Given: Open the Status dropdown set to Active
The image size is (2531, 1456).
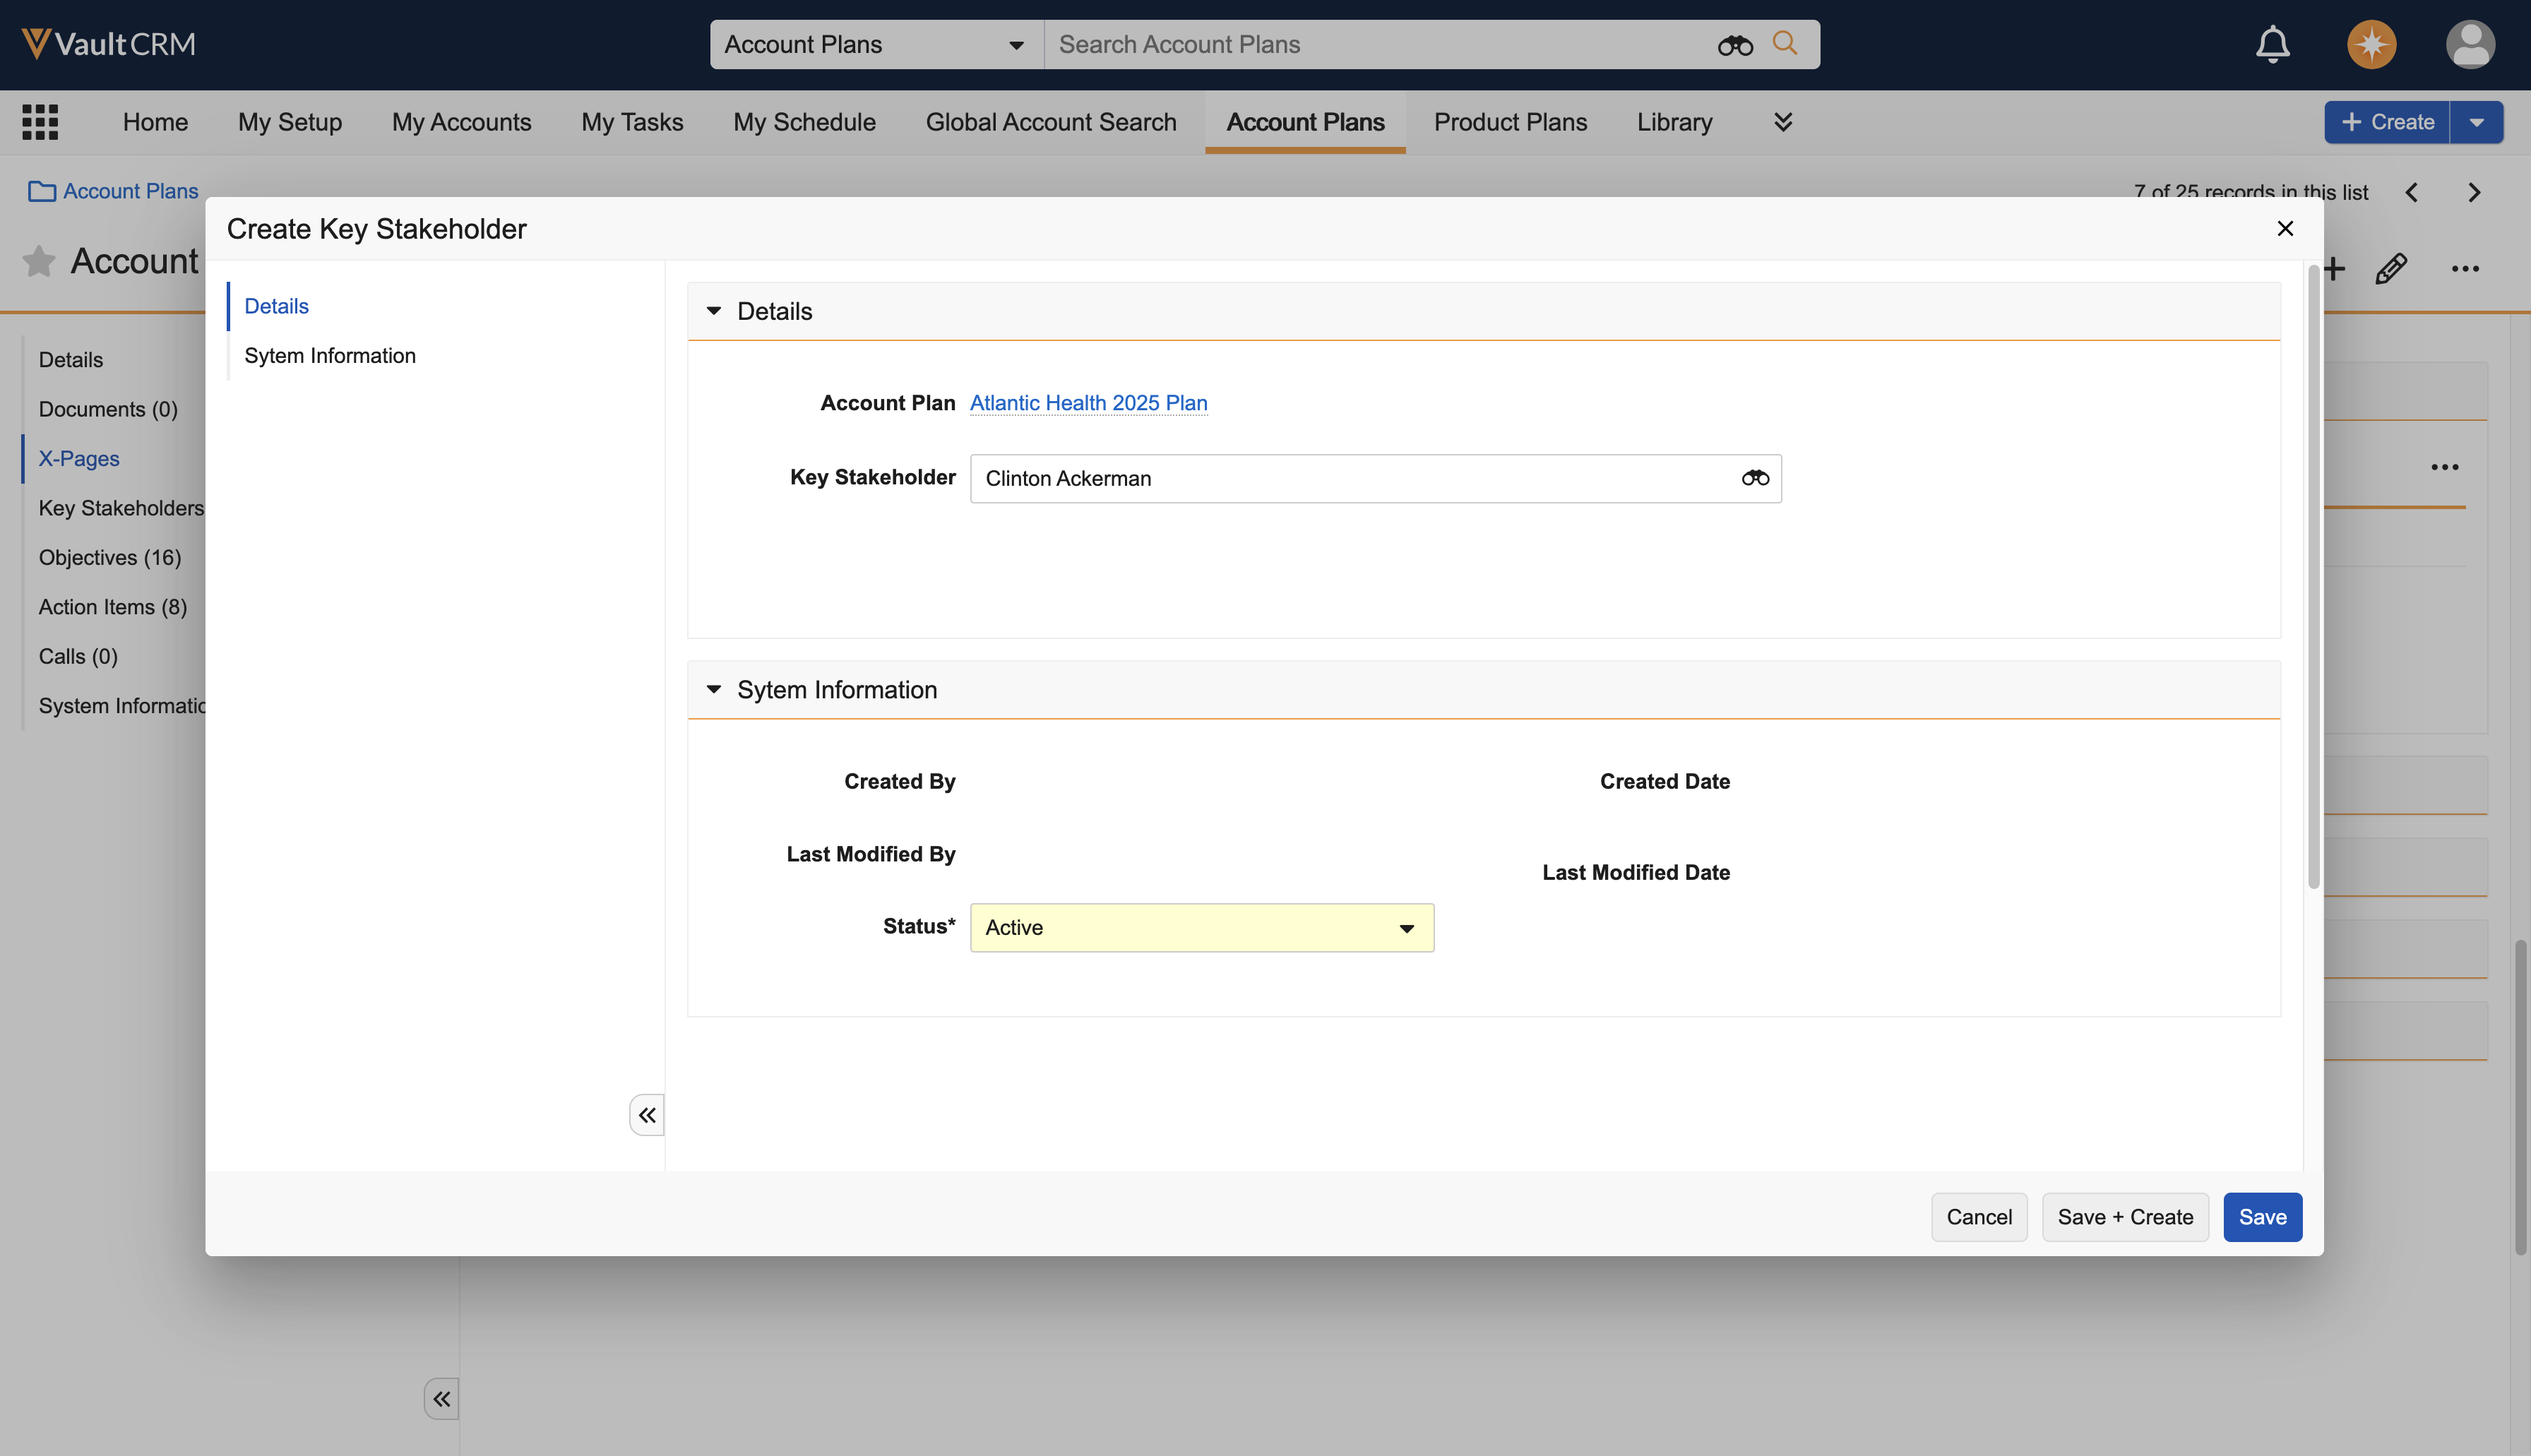Looking at the screenshot, I should (x=1201, y=927).
